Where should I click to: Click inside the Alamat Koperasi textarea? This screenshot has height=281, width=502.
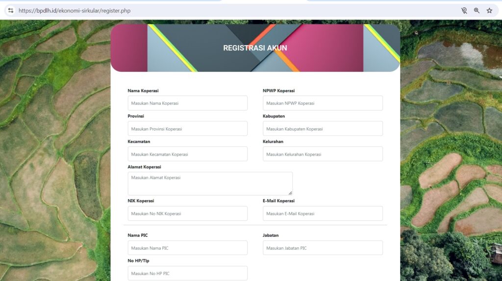(x=210, y=184)
